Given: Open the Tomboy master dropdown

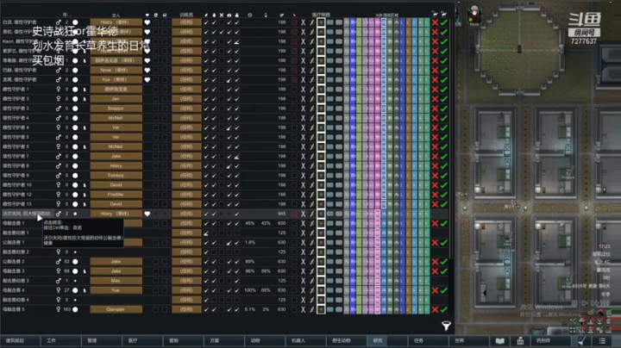Looking at the screenshot, I should (x=116, y=175).
